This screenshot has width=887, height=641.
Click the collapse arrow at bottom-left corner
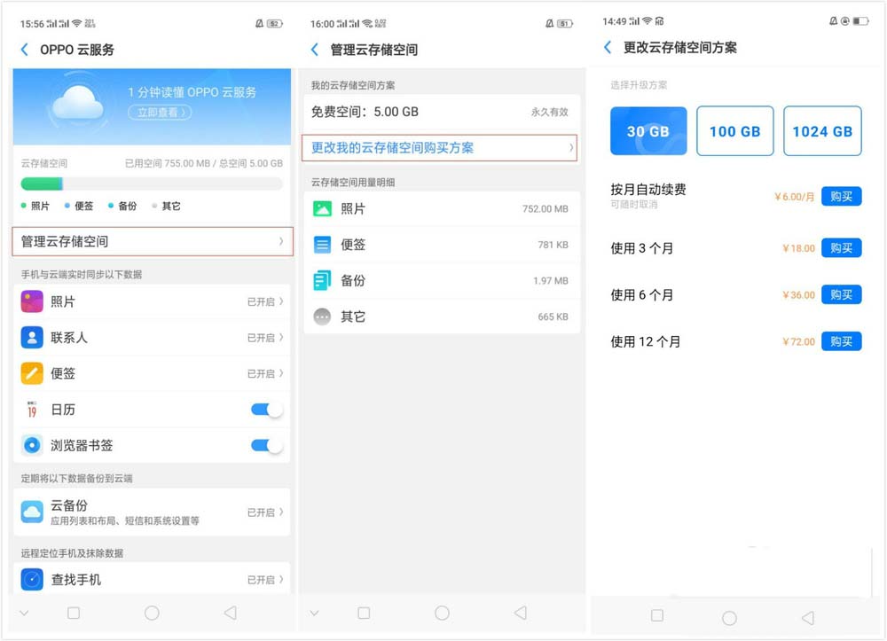point(24,612)
